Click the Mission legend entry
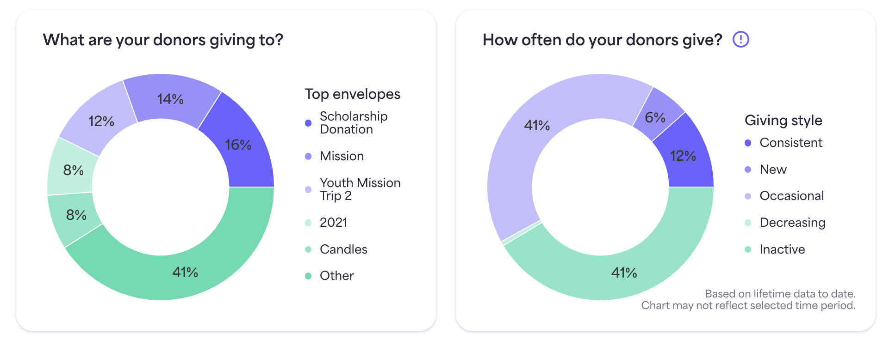This screenshot has width=883, height=339. click(x=342, y=156)
